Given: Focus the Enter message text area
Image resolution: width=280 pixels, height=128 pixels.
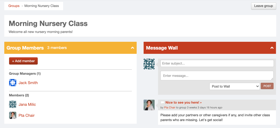Looking at the screenshot, I should coord(217,76).
